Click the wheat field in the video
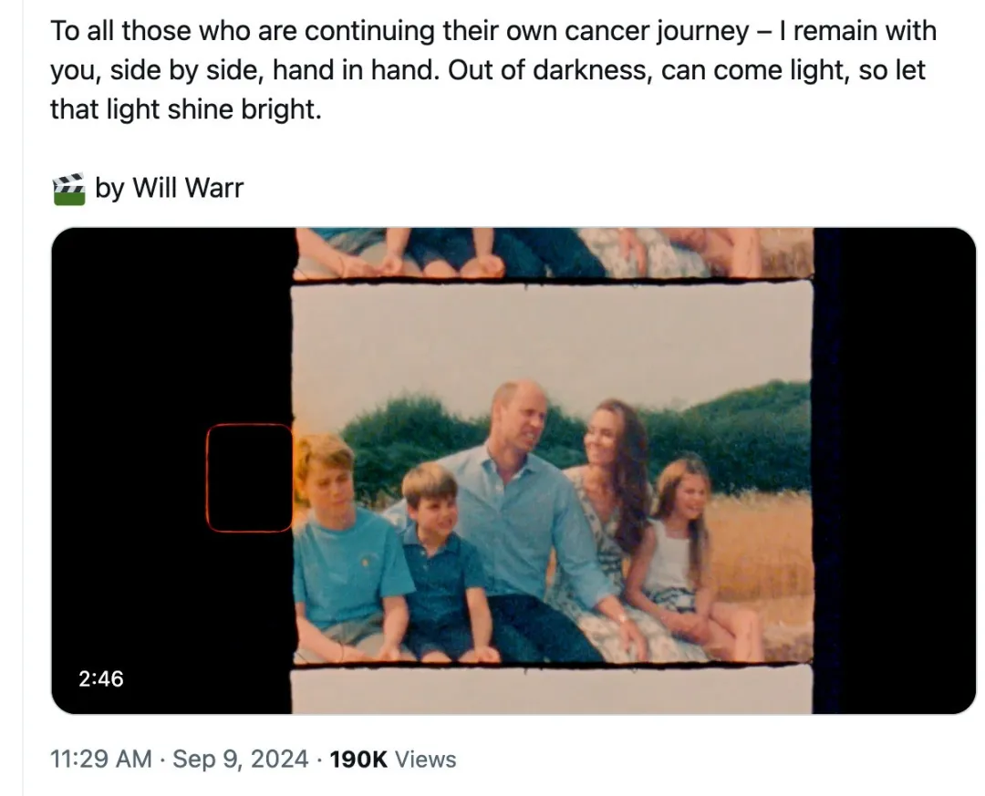 (x=762, y=547)
